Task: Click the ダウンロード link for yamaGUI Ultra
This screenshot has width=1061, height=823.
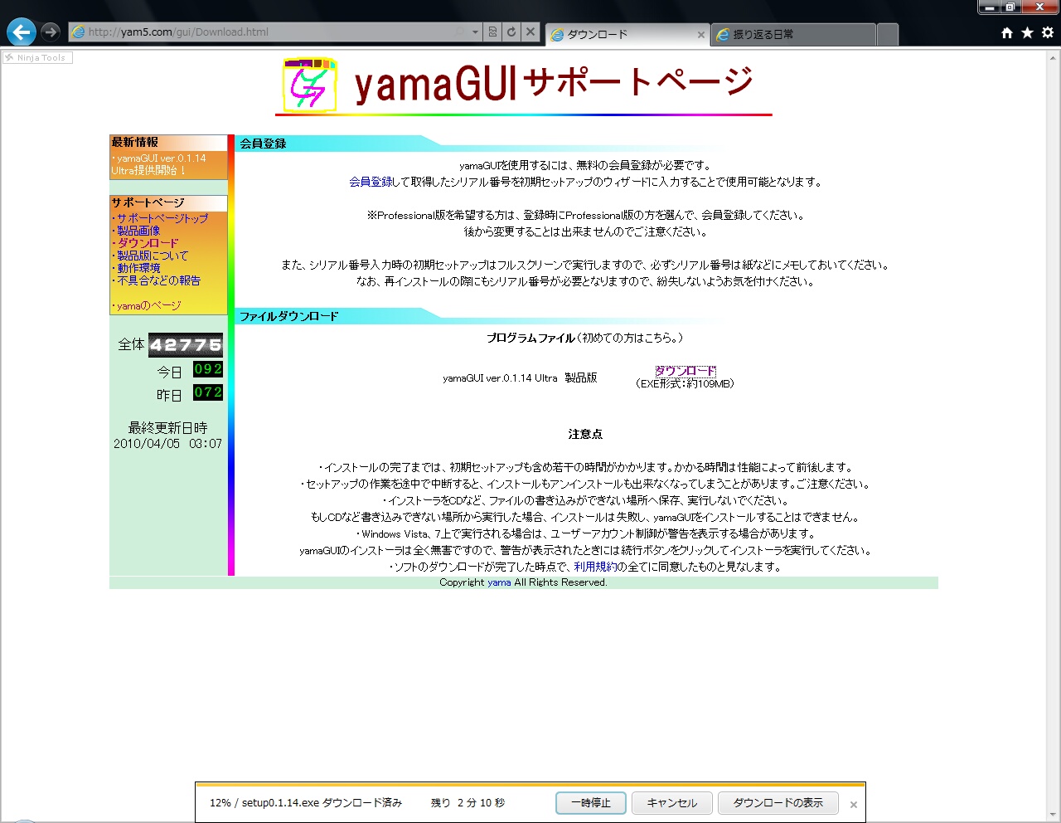Action: pyautogui.click(x=686, y=371)
